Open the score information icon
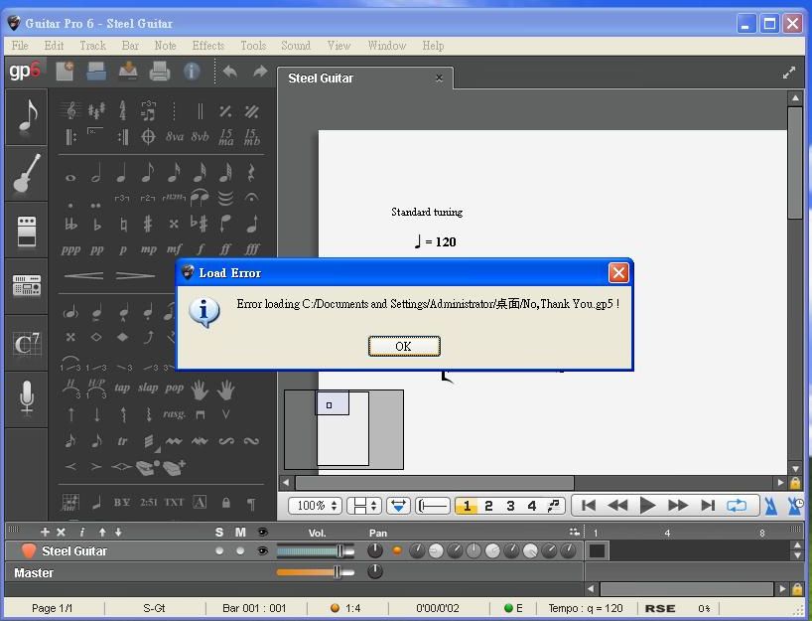Viewport: 812px width, 621px height. 192,71
